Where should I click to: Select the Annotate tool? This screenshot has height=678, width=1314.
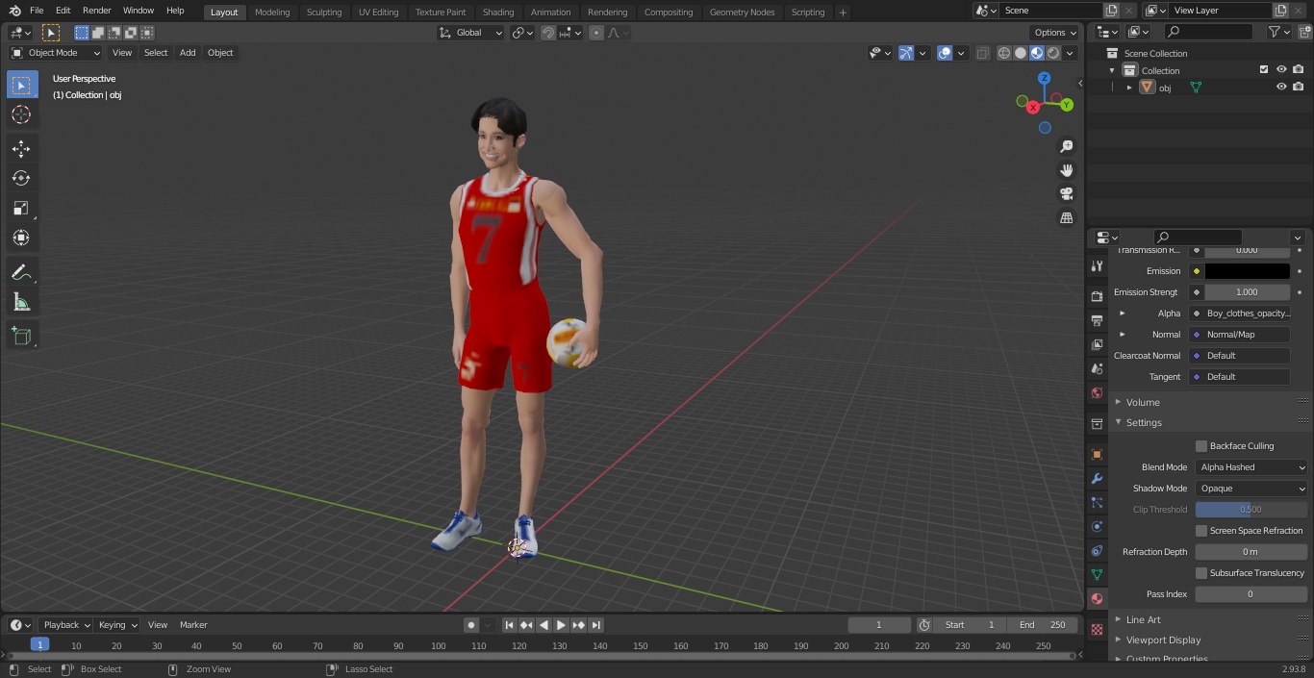(21, 272)
